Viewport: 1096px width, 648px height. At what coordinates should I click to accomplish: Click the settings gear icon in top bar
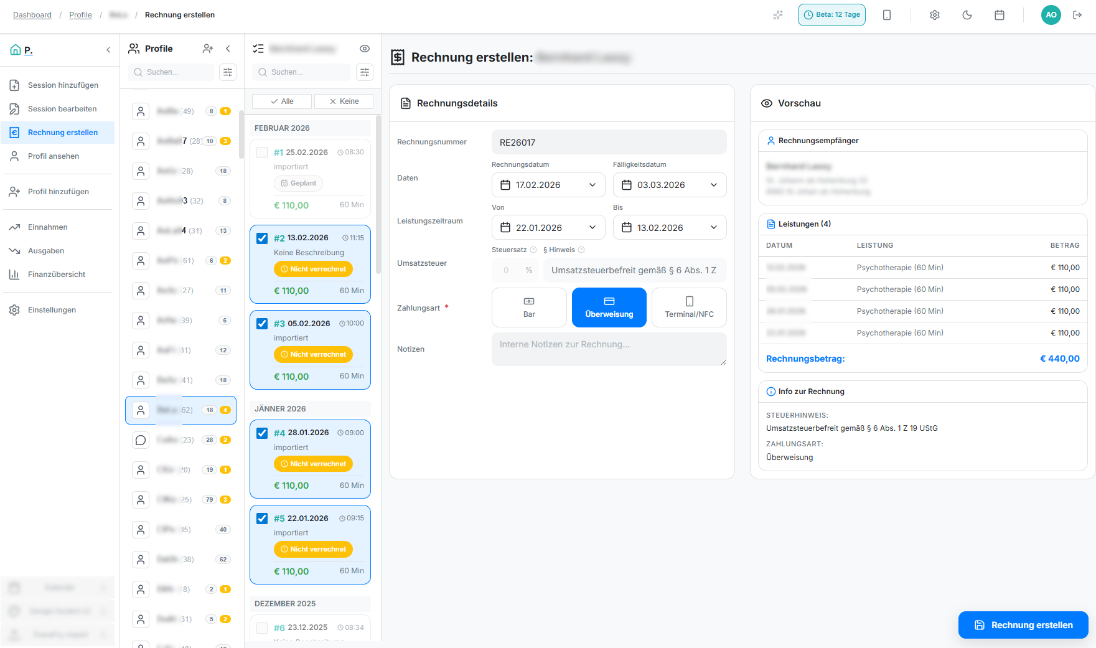click(x=934, y=15)
